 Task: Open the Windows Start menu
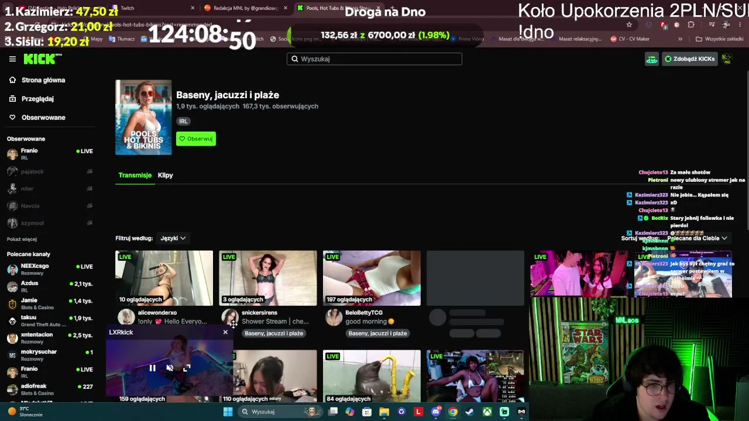pos(228,412)
